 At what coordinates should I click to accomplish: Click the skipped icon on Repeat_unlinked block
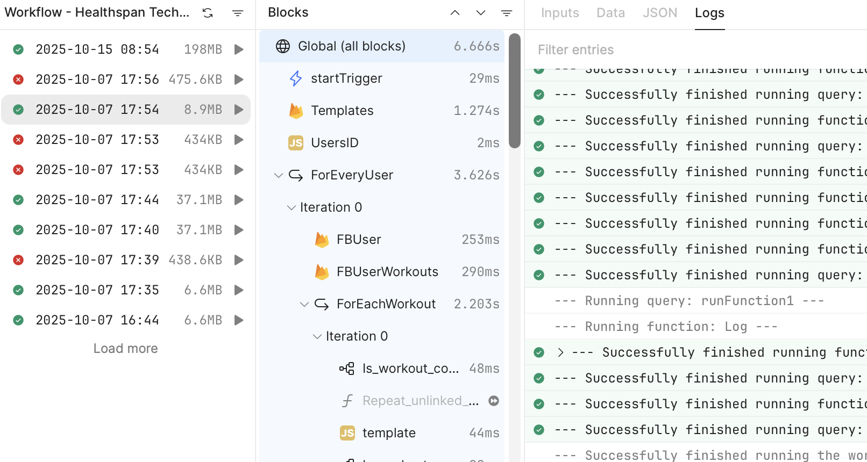(x=494, y=401)
